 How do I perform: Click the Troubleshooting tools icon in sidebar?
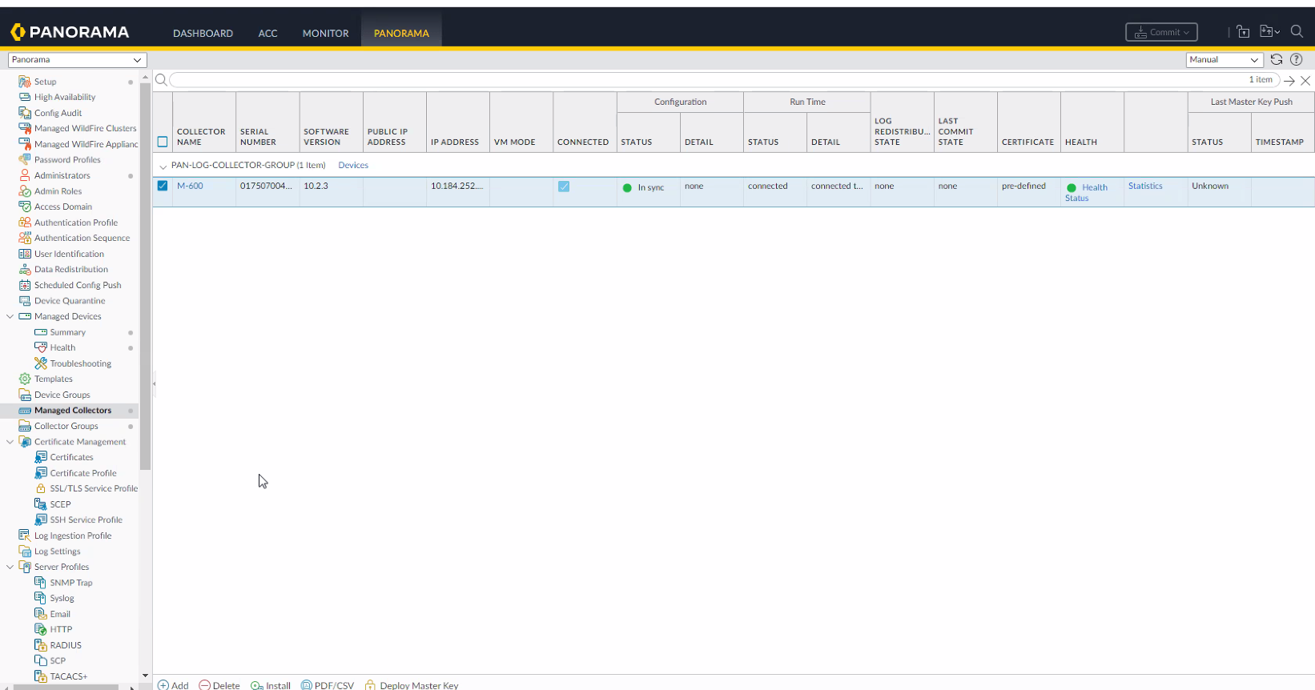41,363
